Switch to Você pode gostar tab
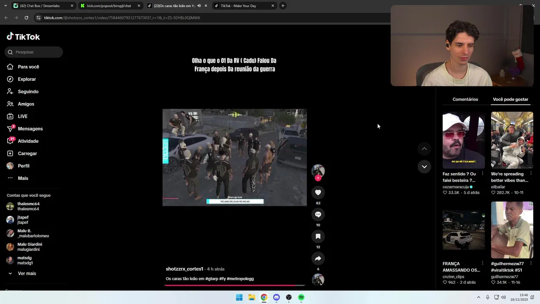Image resolution: width=540 pixels, height=304 pixels. click(x=510, y=99)
